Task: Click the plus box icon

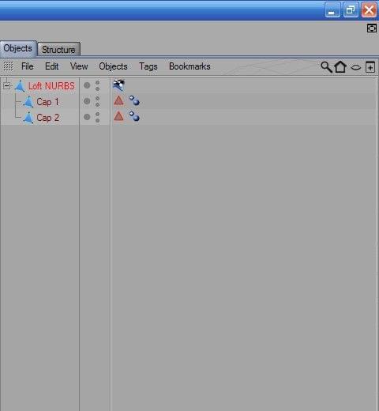Action: 370,67
